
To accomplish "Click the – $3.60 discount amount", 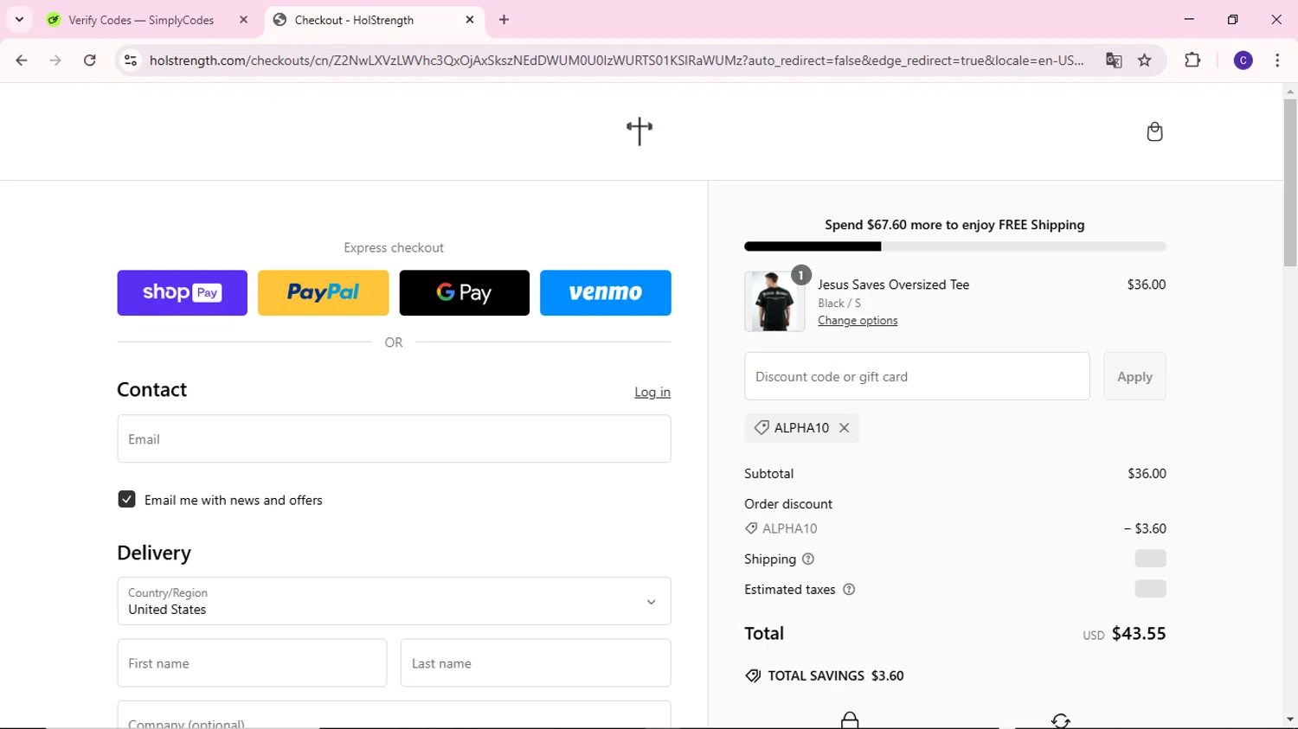I will [1145, 528].
